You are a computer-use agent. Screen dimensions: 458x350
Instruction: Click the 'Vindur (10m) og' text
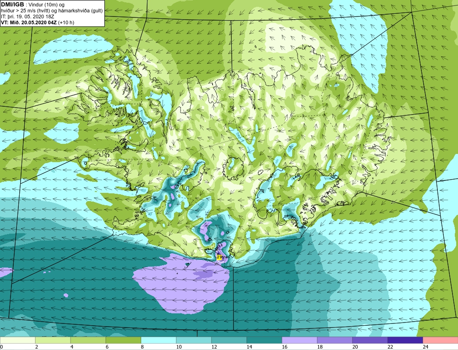(x=46, y=5)
